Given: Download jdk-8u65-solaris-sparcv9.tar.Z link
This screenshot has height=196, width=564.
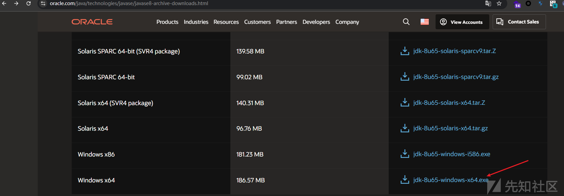Looking at the screenshot, I should click(455, 51).
